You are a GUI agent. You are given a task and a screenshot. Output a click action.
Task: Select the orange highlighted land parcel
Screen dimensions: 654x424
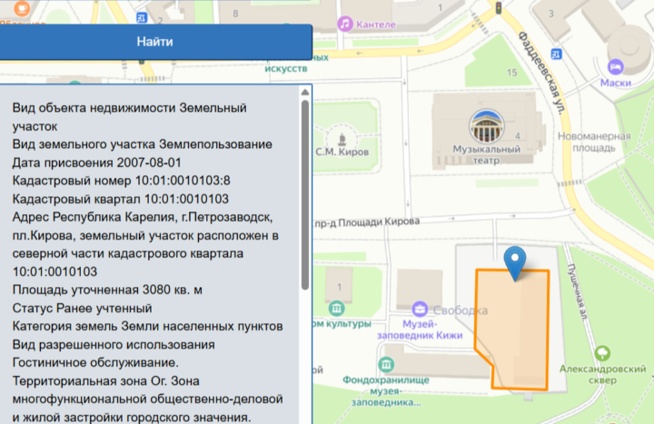518,331
